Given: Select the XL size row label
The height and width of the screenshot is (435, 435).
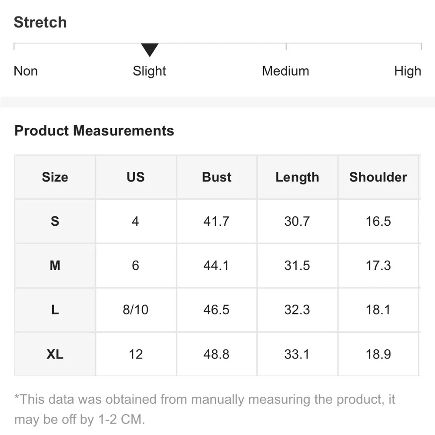Looking at the screenshot, I should 55,354.
